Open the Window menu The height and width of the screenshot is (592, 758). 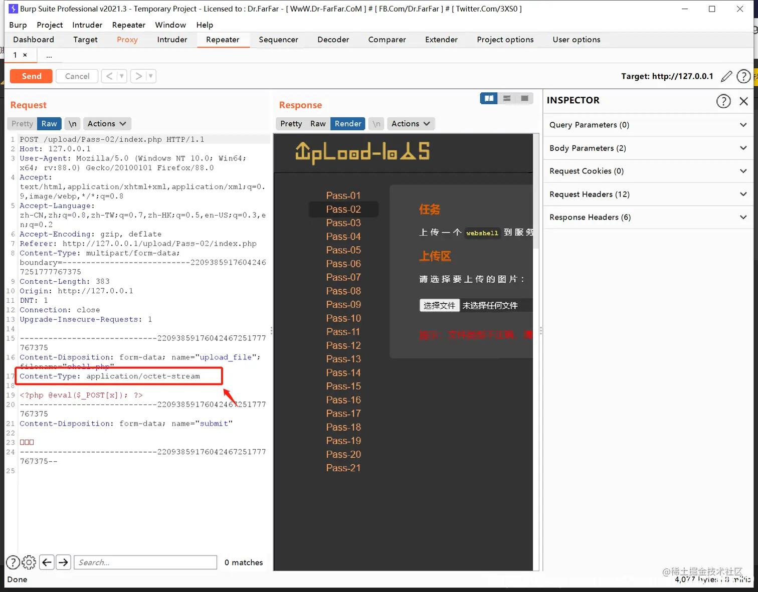[170, 25]
